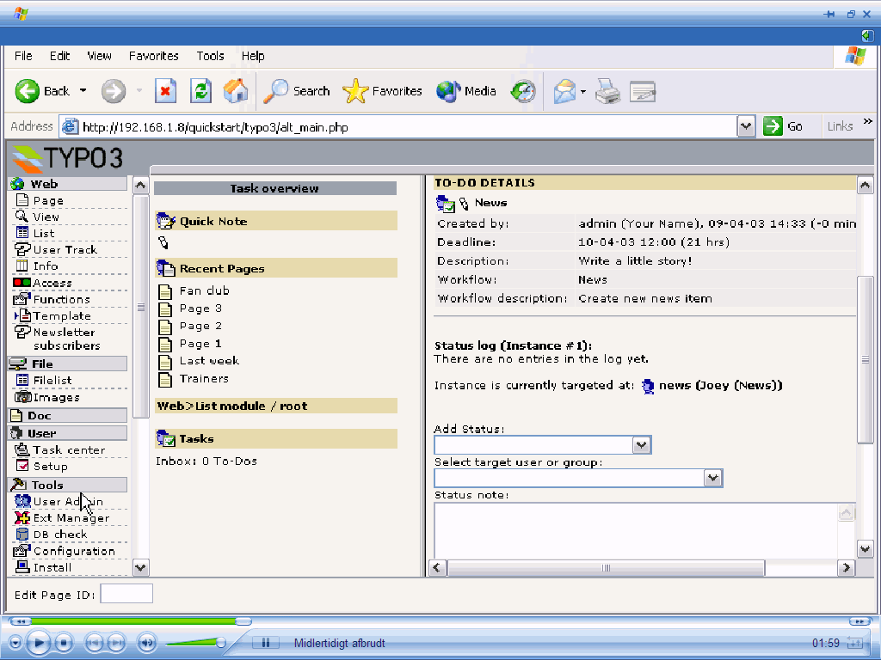Open the View menu

click(100, 56)
